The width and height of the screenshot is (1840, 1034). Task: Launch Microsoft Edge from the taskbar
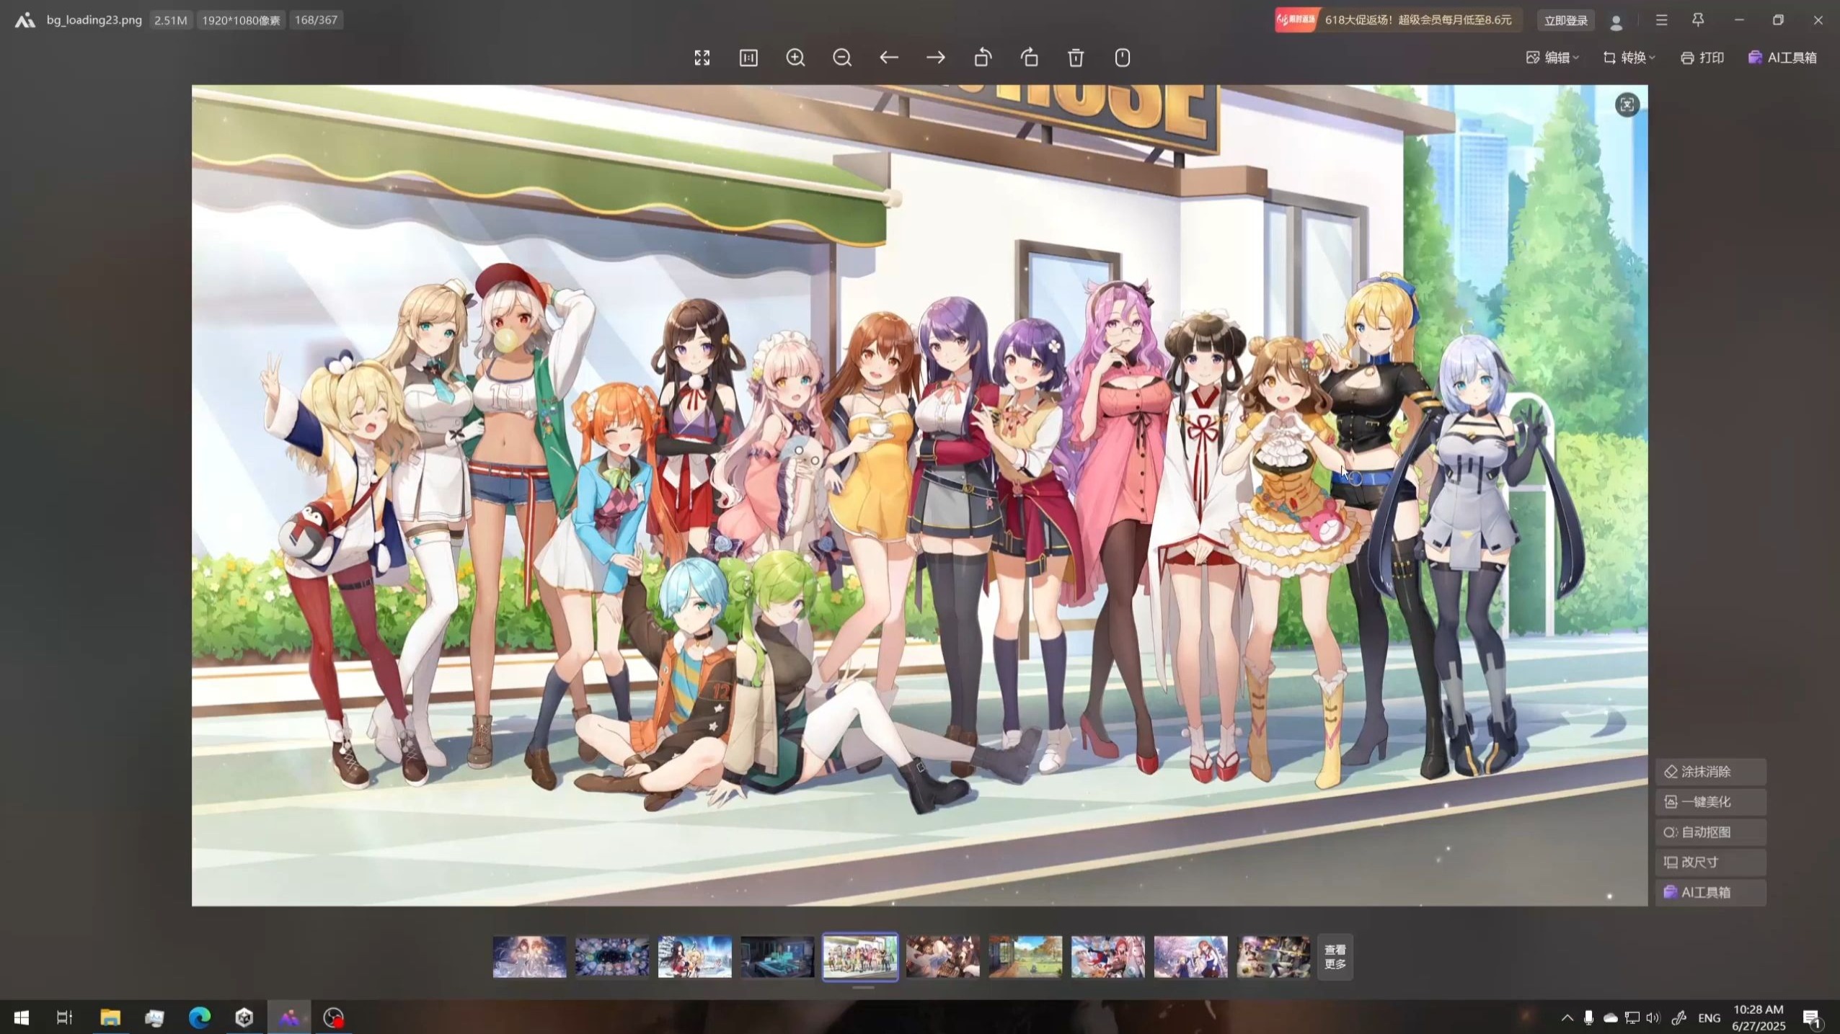(200, 1017)
